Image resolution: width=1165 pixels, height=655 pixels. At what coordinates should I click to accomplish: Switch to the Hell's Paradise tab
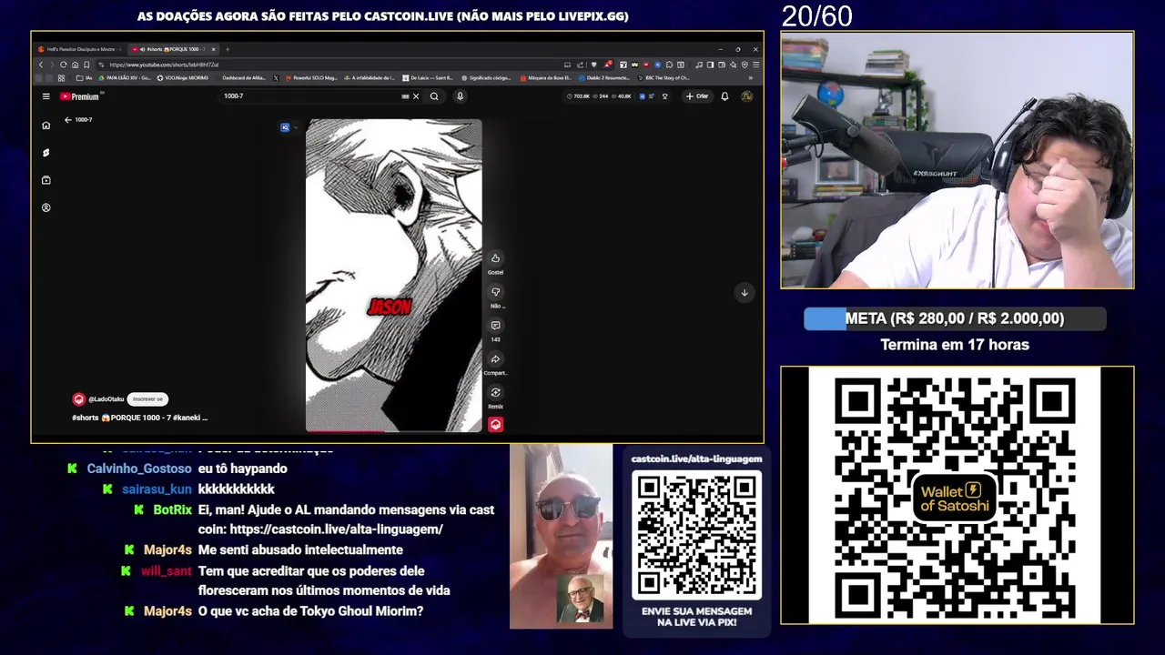(80, 49)
